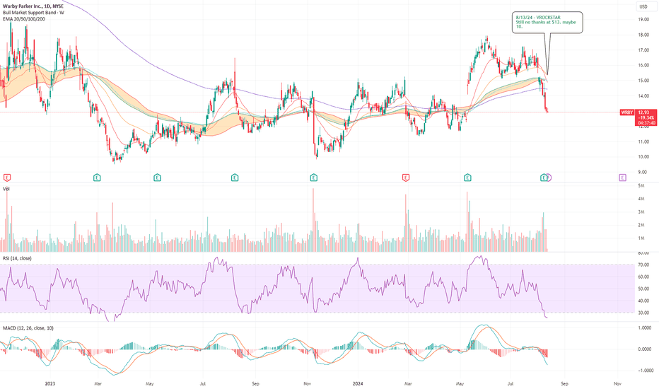The image size is (659, 389).
Task: Click the red earnings marker at chart's left edge
Action: (6, 178)
